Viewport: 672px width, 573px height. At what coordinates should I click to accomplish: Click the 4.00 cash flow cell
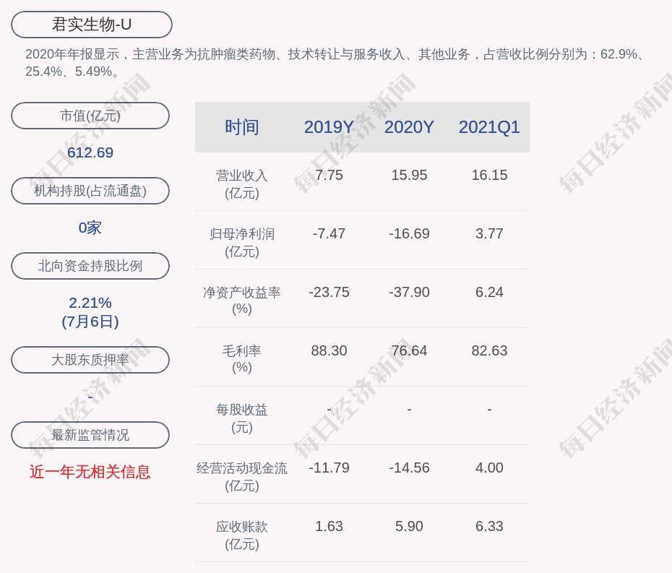(489, 468)
